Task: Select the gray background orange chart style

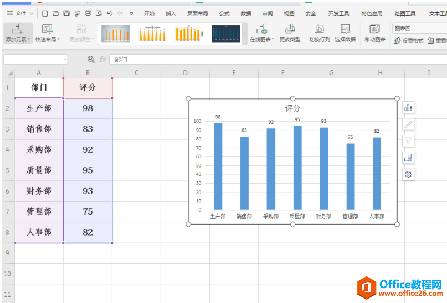Action: (x=115, y=34)
